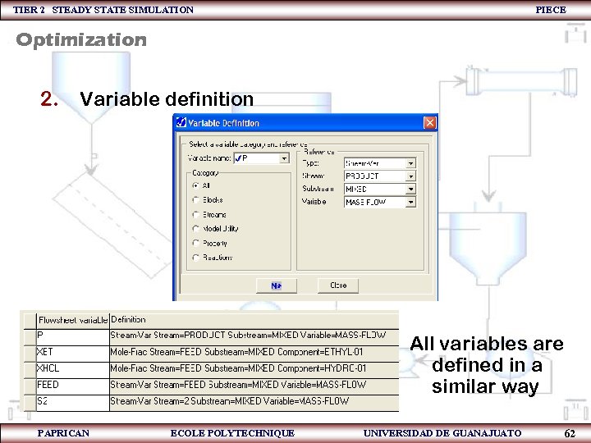Click the row selector beside variable FEED

pos(30,386)
